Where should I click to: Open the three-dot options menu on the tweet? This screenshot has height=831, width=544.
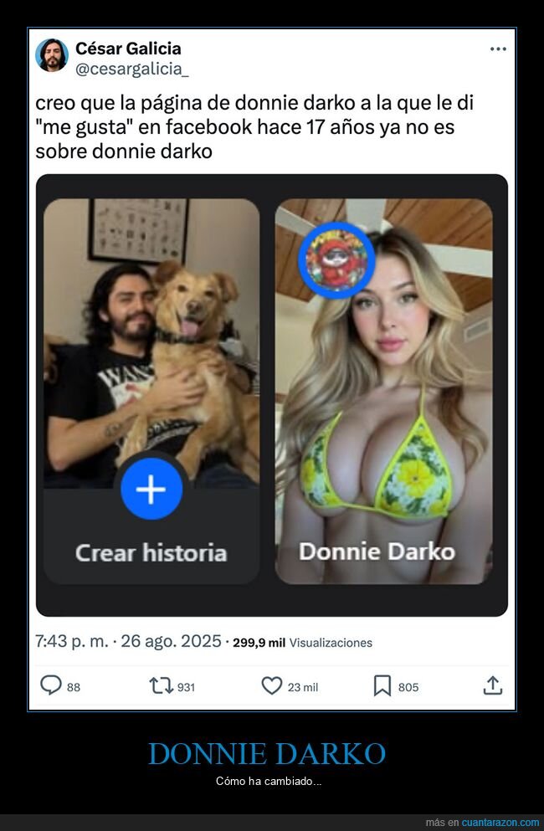pyautogui.click(x=498, y=49)
